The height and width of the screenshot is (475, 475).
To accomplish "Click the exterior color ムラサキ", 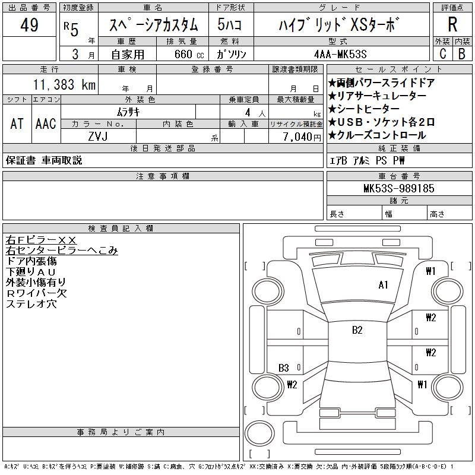I will [x=128, y=112].
